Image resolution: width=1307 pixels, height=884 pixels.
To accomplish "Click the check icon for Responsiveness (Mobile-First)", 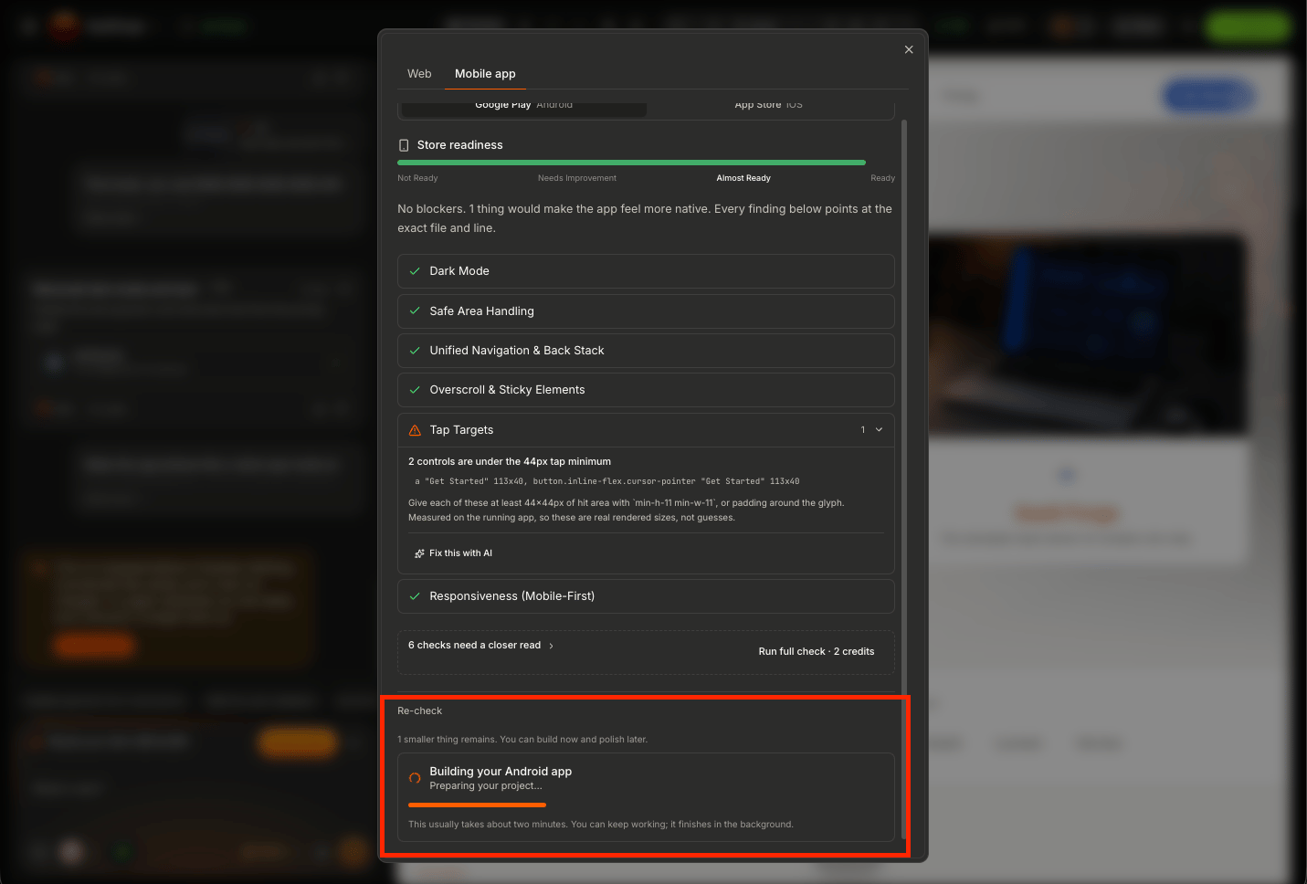I will point(415,596).
